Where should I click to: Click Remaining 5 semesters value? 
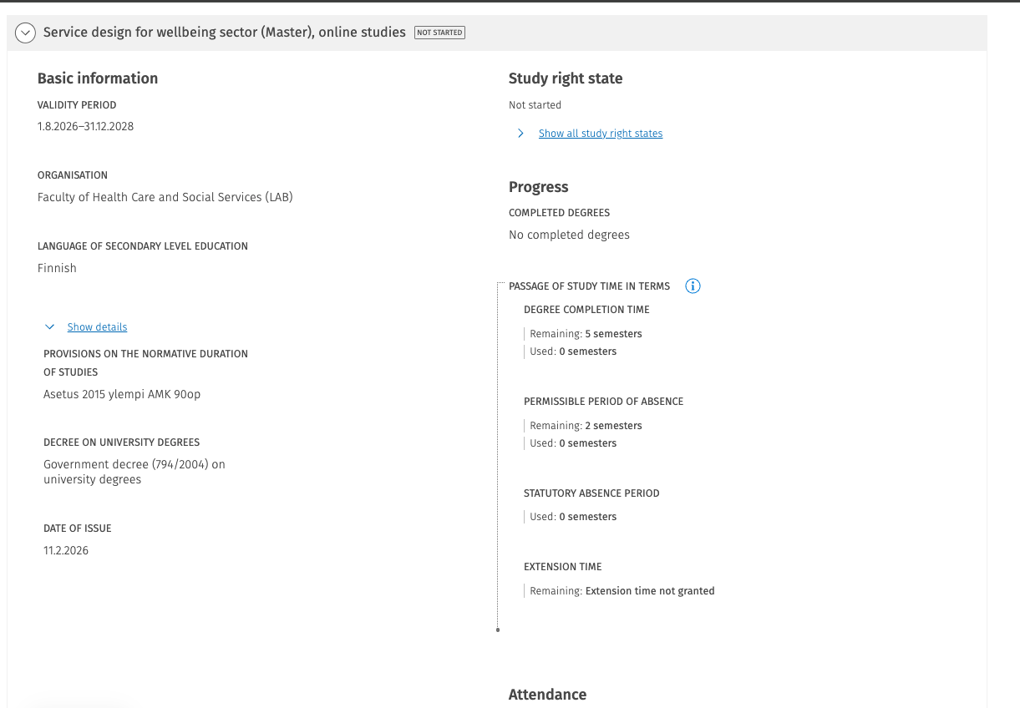point(613,334)
